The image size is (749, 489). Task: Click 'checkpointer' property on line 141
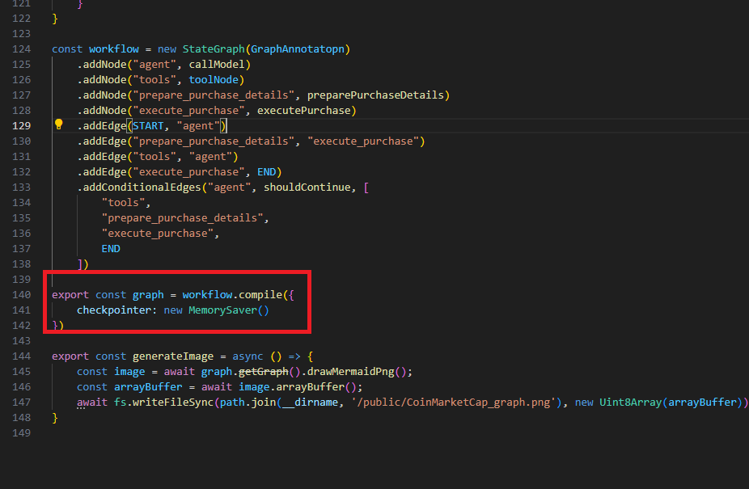point(114,310)
